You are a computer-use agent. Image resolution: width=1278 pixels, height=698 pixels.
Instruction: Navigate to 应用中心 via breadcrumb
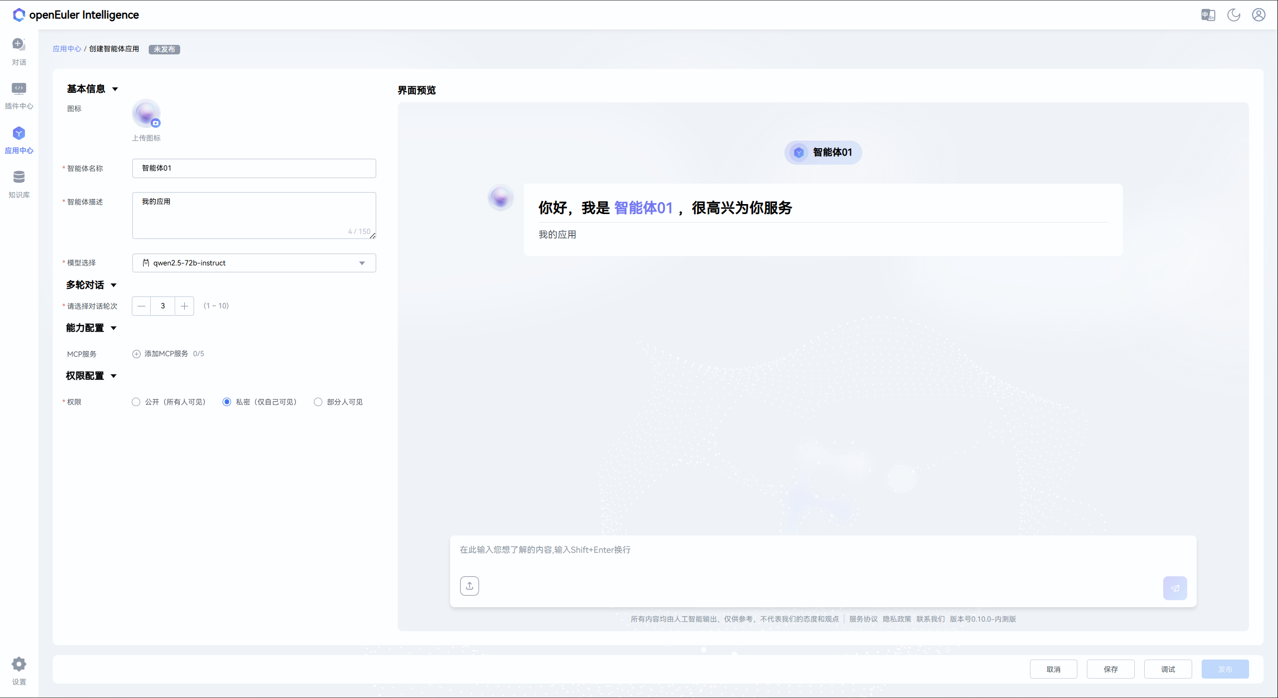[x=66, y=49]
